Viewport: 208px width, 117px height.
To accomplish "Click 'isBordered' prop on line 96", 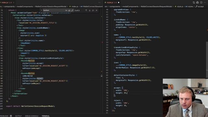I will point(27,76).
